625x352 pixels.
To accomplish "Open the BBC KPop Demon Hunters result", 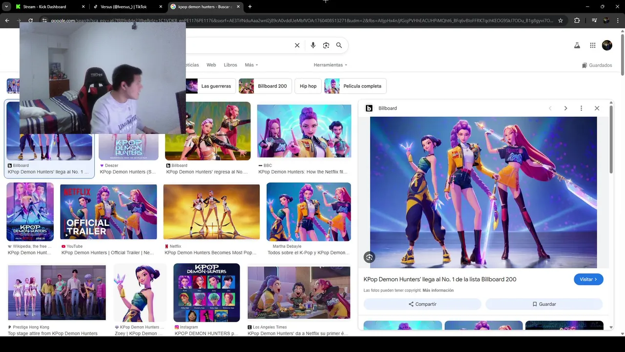I will [304, 131].
